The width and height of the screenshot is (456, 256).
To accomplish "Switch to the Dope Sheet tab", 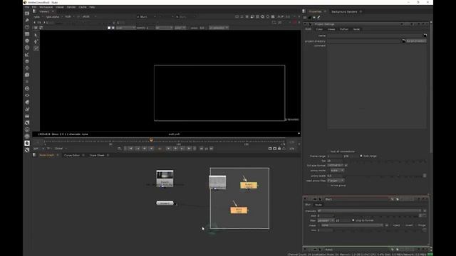I will pyautogui.click(x=97, y=155).
